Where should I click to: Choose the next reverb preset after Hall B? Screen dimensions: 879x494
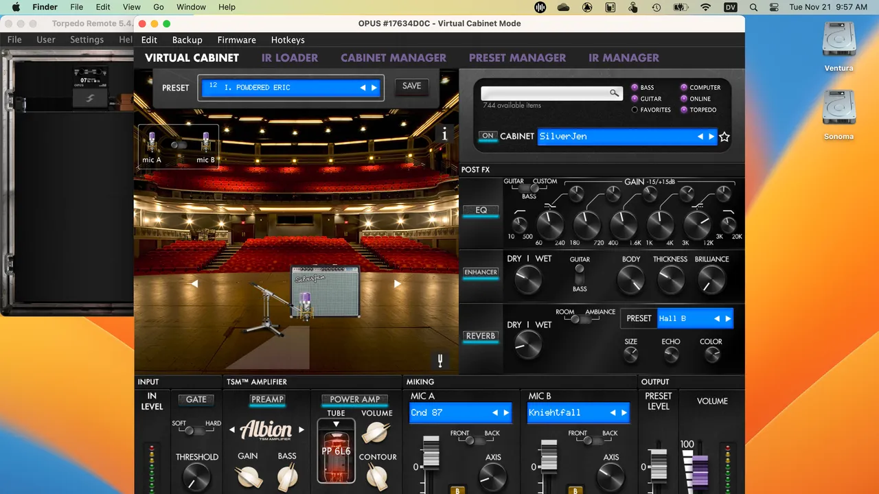coord(728,318)
